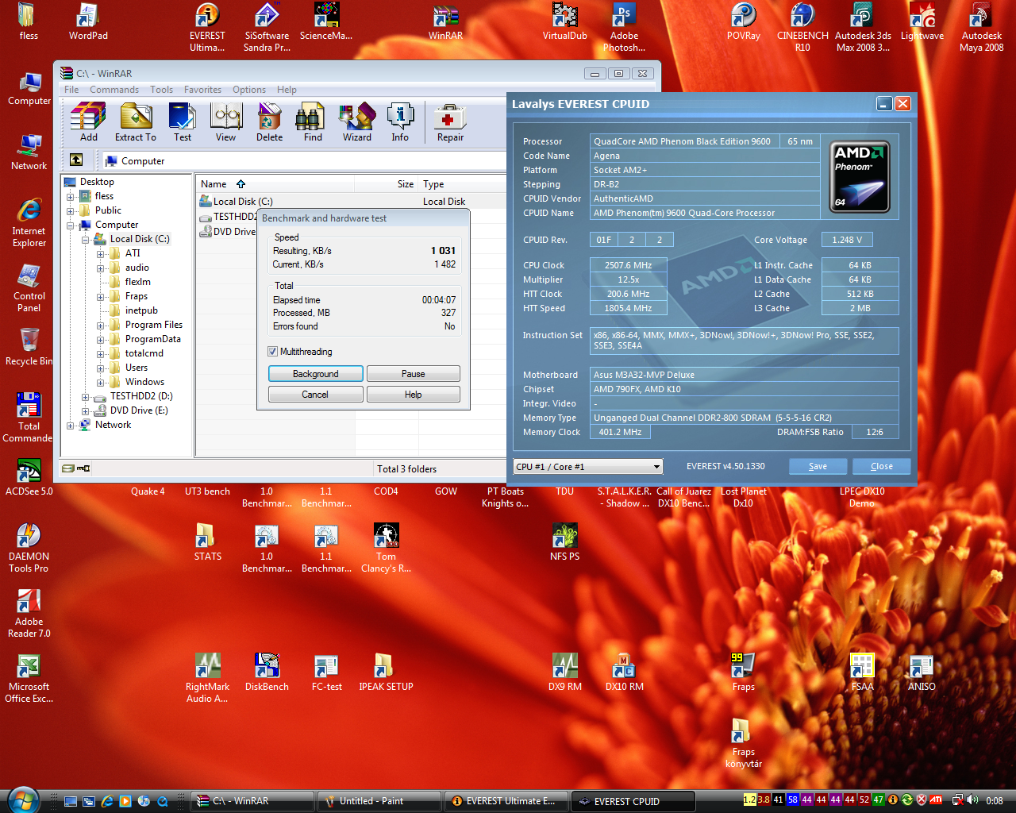Open the Favorites menu
The width and height of the screenshot is (1016, 813).
(202, 90)
